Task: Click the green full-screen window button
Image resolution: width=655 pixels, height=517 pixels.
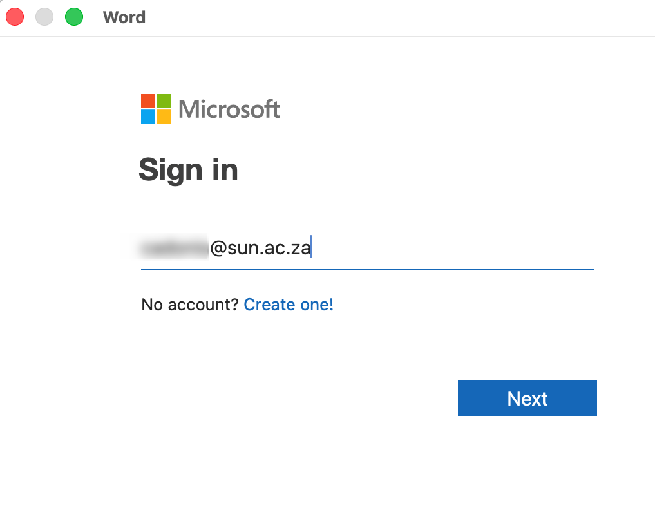Action: [x=74, y=17]
